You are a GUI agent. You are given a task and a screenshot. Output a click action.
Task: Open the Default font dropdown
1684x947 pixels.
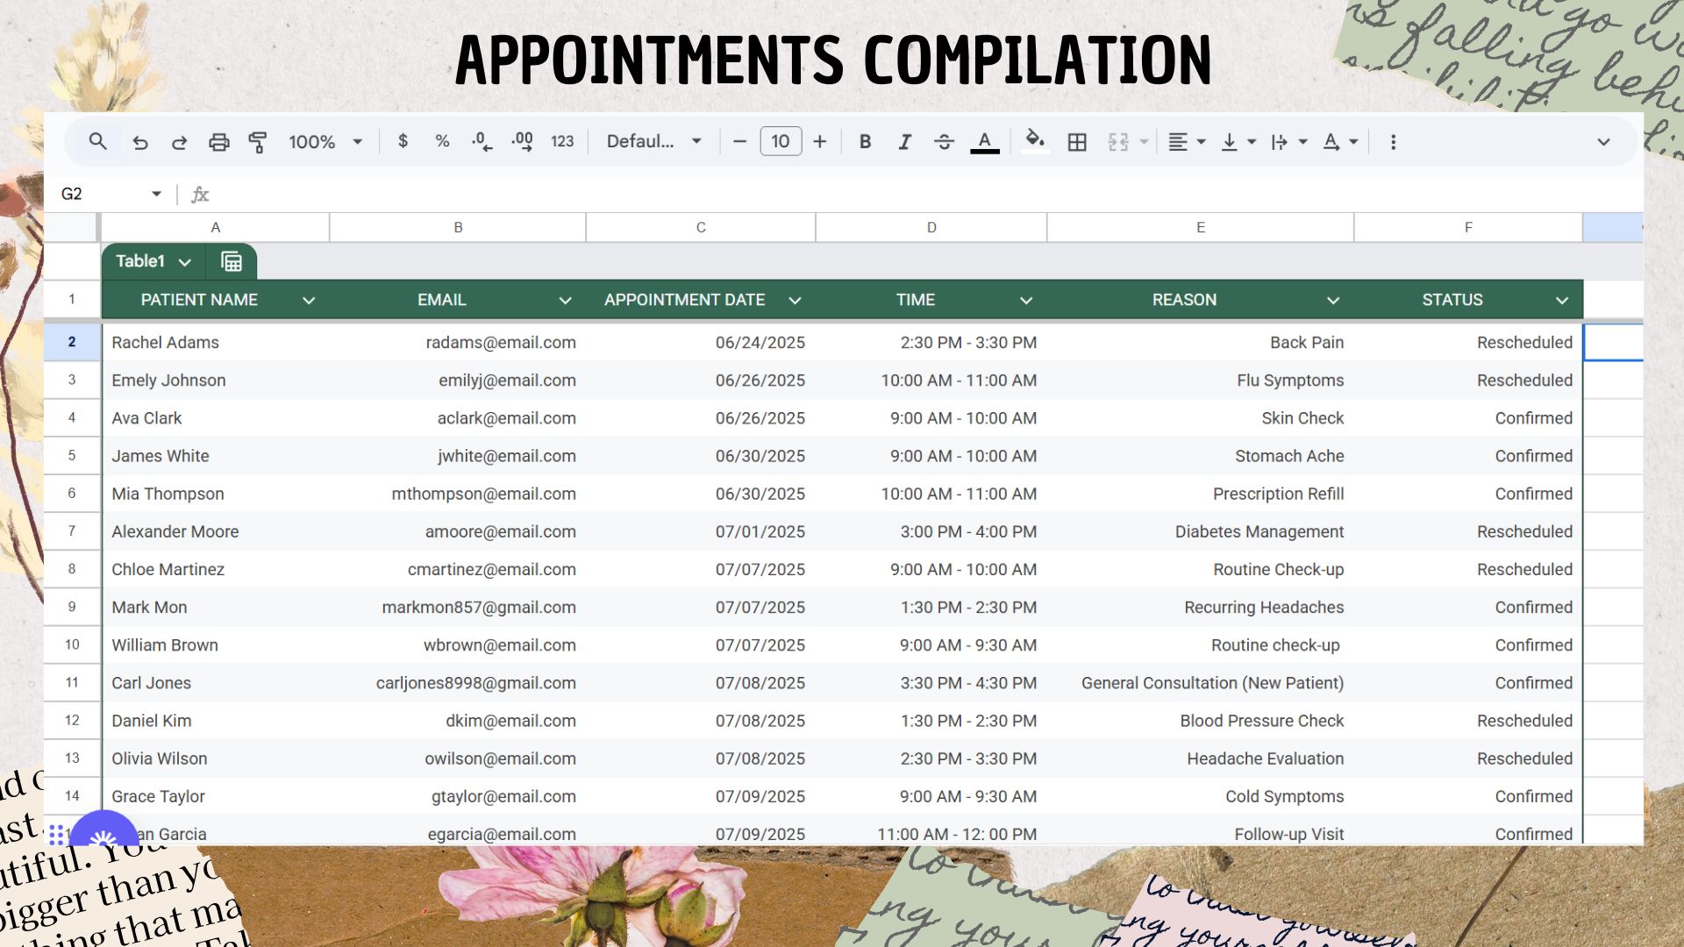pos(654,141)
